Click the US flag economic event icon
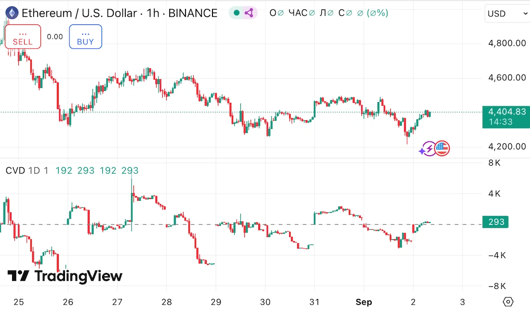Viewport: 530px width, 309px height. coord(442,148)
